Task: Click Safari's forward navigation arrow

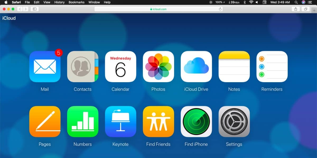Action: coord(26,9)
